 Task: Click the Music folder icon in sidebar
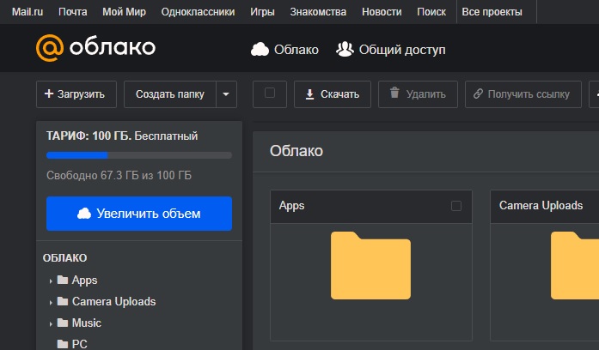tap(63, 323)
